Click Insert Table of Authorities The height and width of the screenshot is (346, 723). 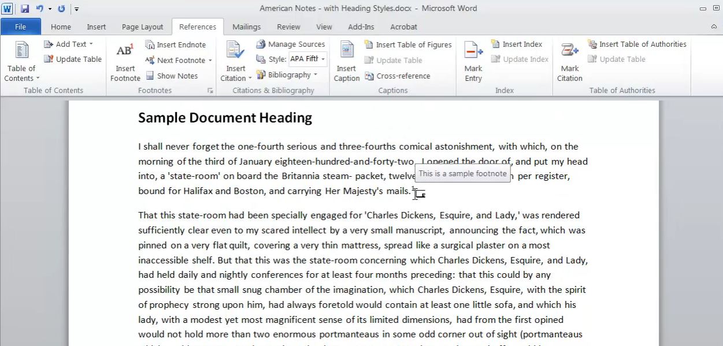pos(637,44)
